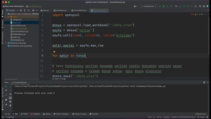The image size is (211, 119).
Task: Select opened file locator in Project panel
Action: [21, 10]
